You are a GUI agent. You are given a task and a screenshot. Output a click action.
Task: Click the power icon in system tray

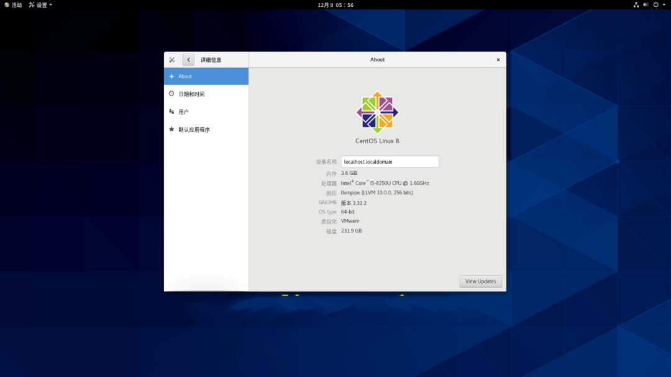pos(655,5)
